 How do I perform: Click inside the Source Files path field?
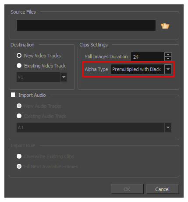pyautogui.click(x=86, y=25)
